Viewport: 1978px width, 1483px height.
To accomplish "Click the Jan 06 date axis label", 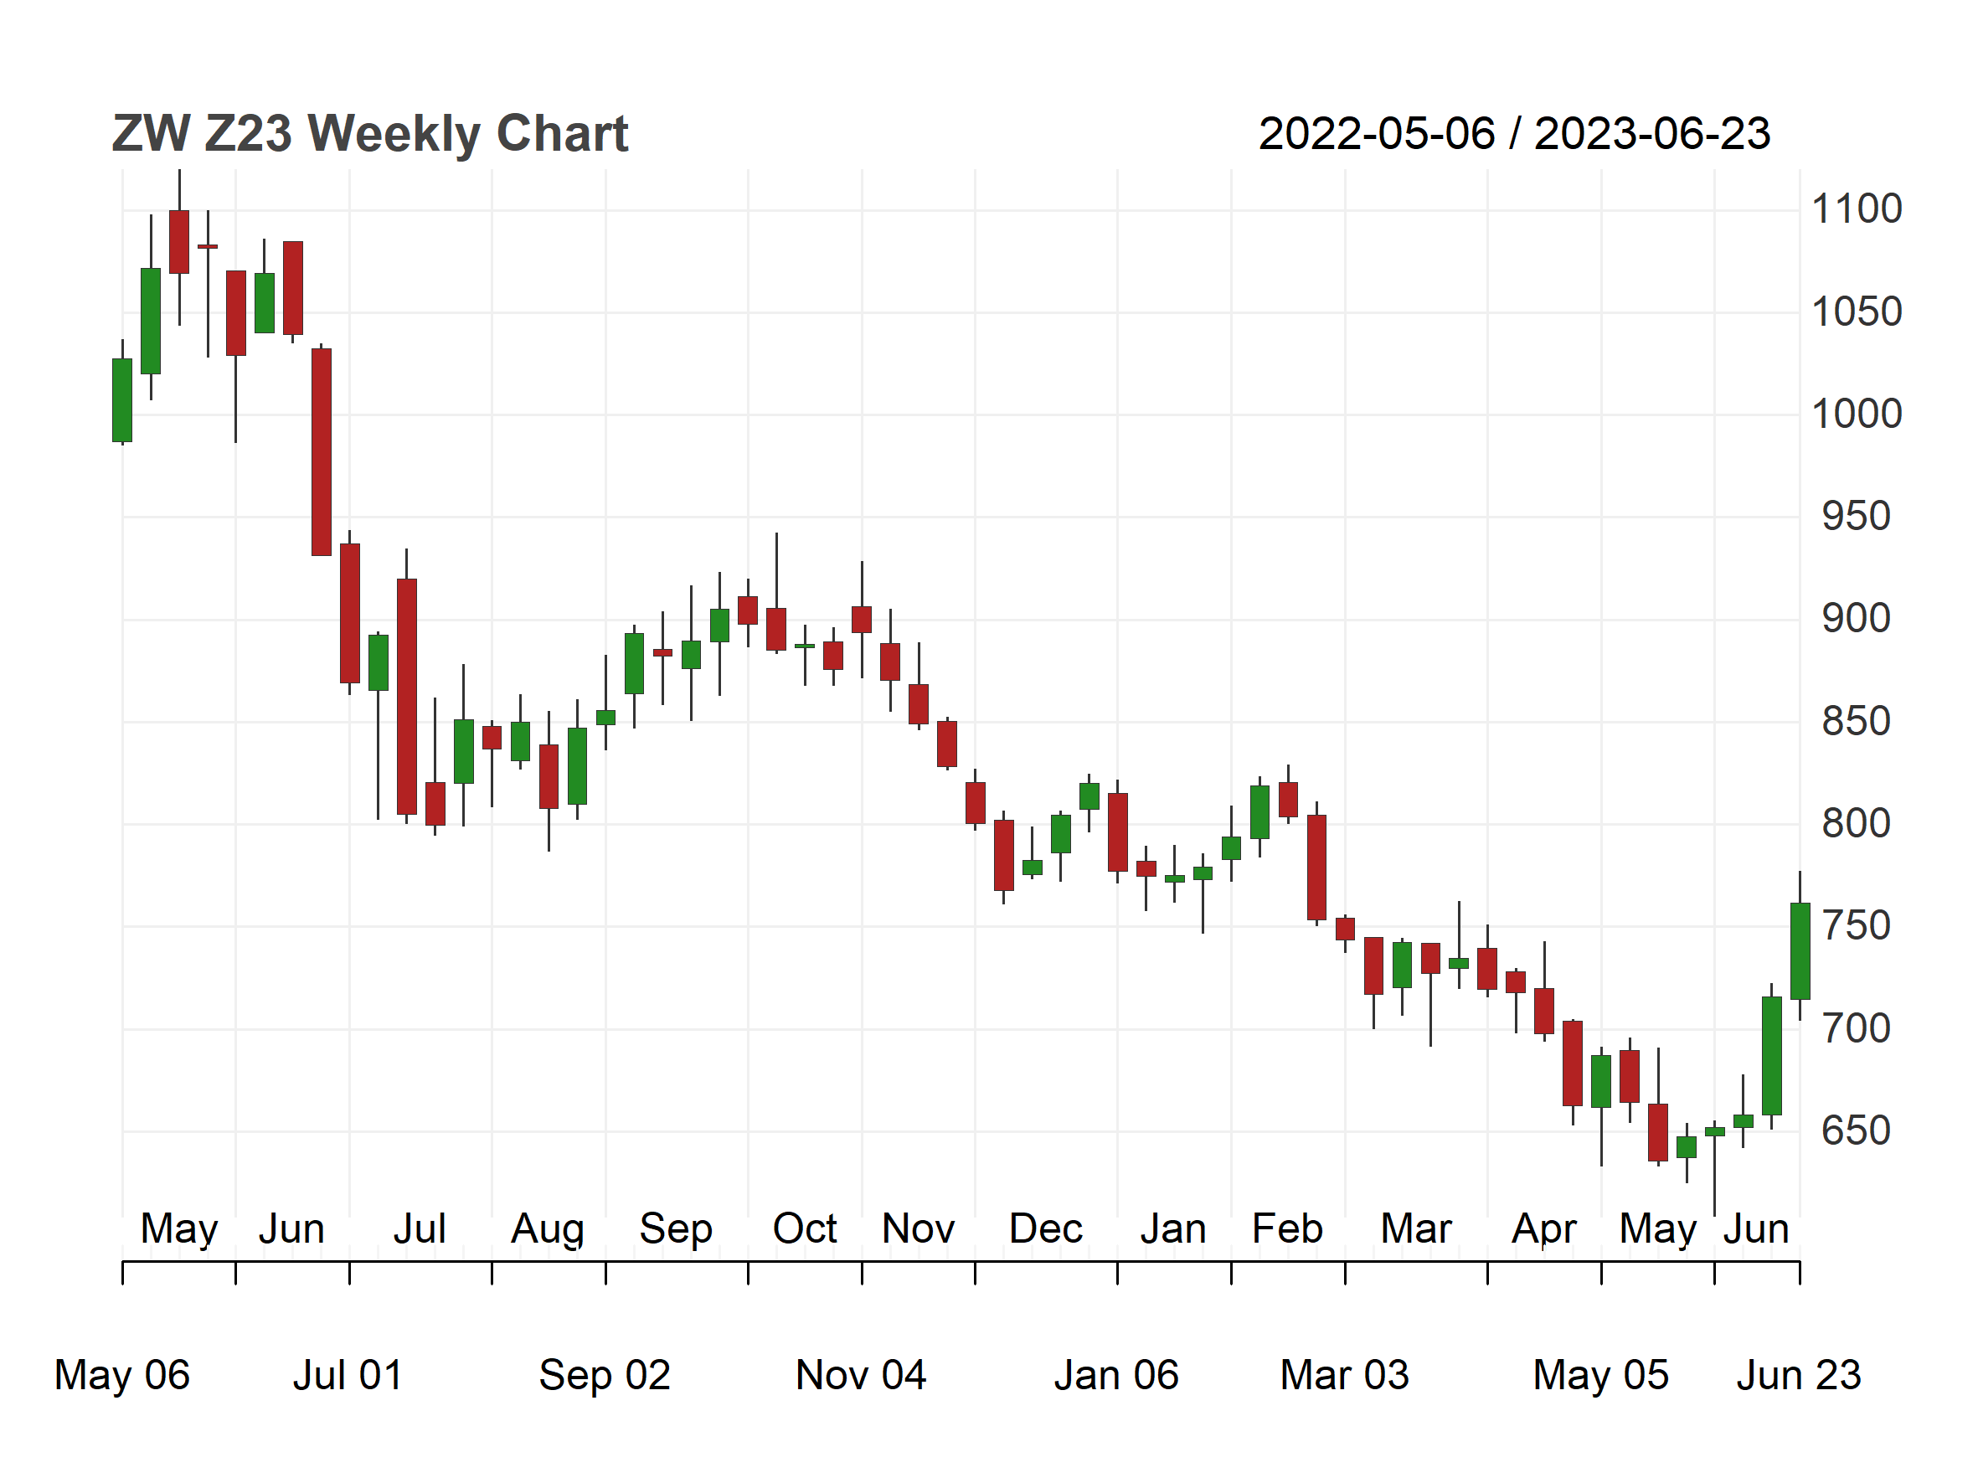I will [x=1116, y=1375].
